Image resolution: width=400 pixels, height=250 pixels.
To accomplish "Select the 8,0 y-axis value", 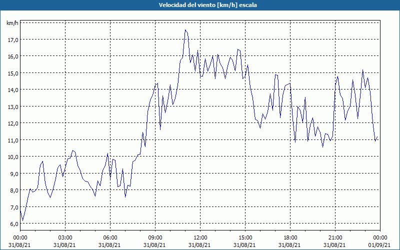I will (13, 190).
